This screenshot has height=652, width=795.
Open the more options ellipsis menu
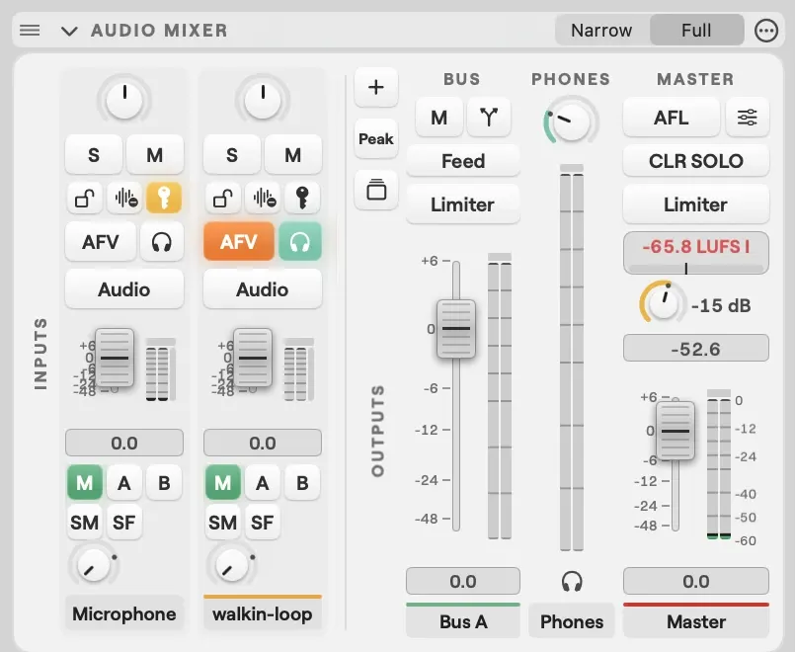pyautogui.click(x=766, y=31)
